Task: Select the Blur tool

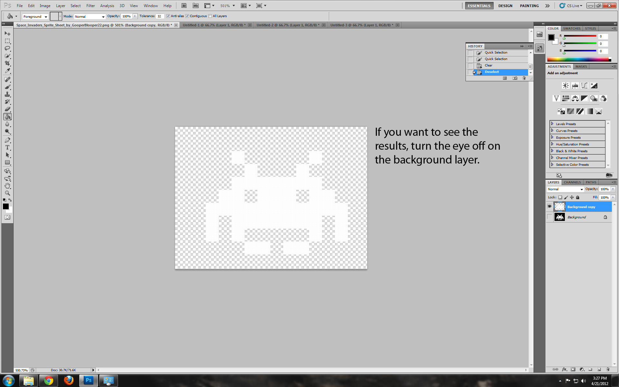Action: click(x=7, y=124)
